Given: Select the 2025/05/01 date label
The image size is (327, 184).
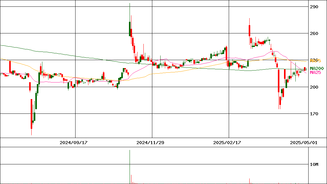Looking at the screenshot, I should click(x=304, y=143).
